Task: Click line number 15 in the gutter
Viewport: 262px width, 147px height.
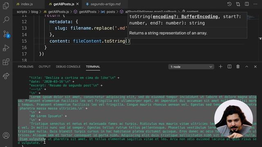Action: point(24,41)
